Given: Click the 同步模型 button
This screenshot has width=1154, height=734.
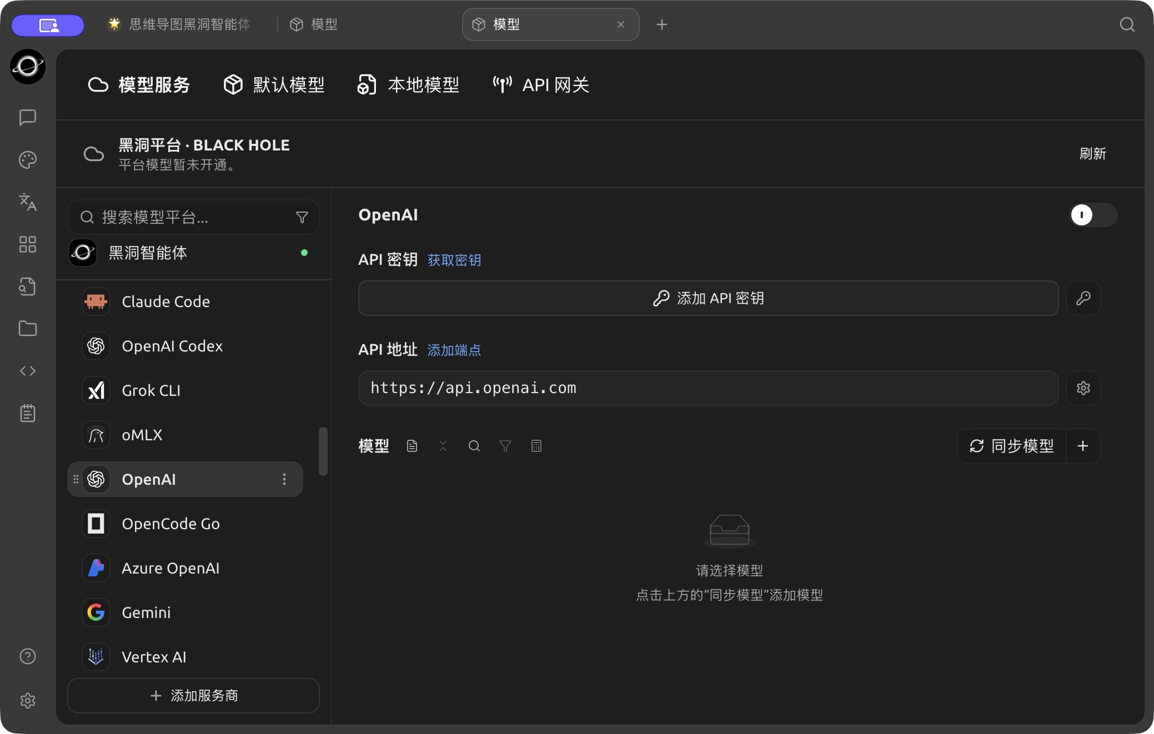Looking at the screenshot, I should tap(1012, 446).
